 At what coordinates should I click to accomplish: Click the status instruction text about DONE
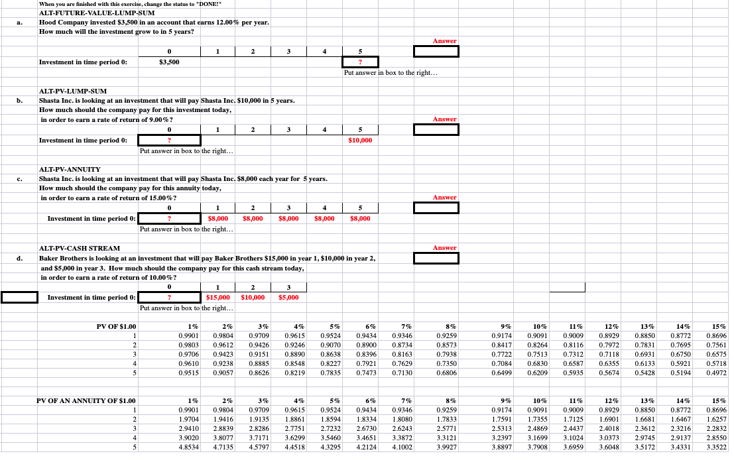point(130,4)
